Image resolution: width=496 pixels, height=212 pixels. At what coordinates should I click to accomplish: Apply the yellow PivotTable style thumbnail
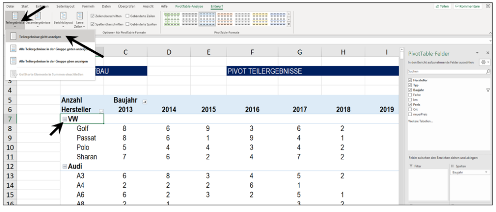coord(260,19)
